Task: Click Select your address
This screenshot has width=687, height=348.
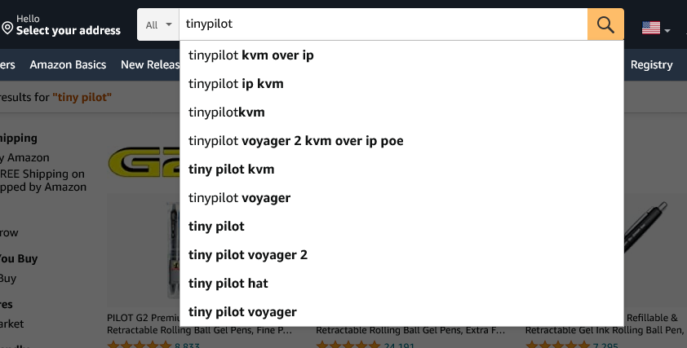Action: pyautogui.click(x=69, y=31)
